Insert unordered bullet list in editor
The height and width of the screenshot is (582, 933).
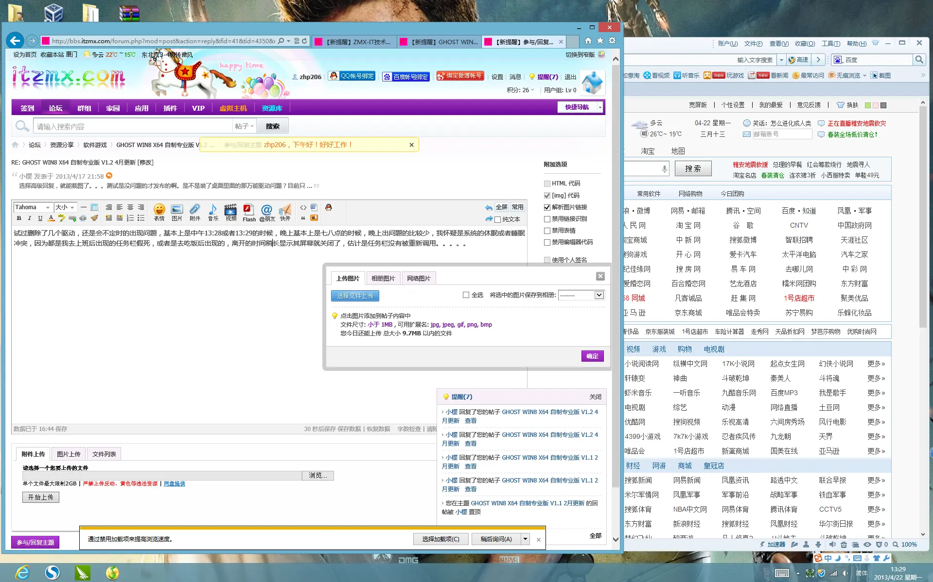click(x=141, y=218)
